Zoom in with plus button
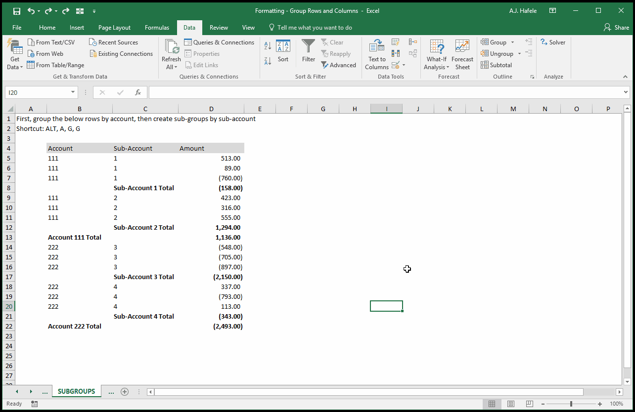The width and height of the screenshot is (635, 412). pyautogui.click(x=600, y=404)
